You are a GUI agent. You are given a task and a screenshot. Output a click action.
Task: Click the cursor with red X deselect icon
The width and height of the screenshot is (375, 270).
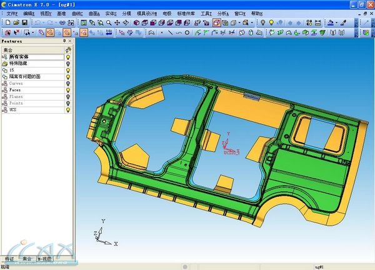16,32
